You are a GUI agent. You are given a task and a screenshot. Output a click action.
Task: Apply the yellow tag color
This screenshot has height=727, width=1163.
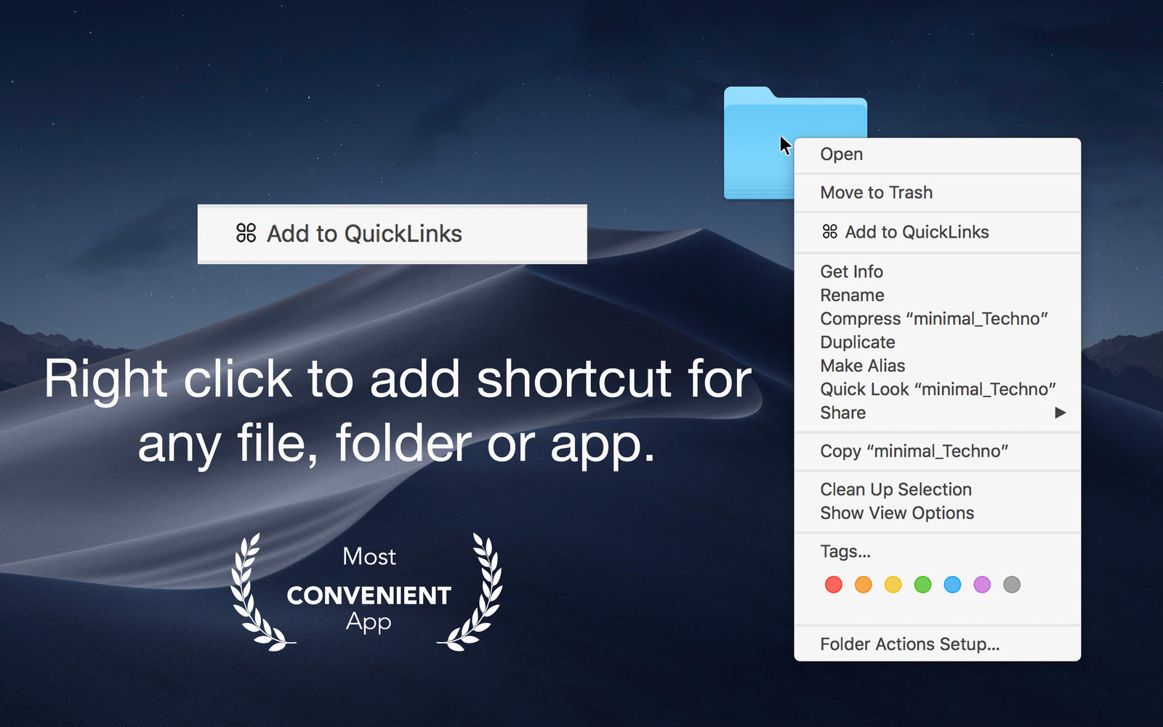pyautogui.click(x=893, y=585)
